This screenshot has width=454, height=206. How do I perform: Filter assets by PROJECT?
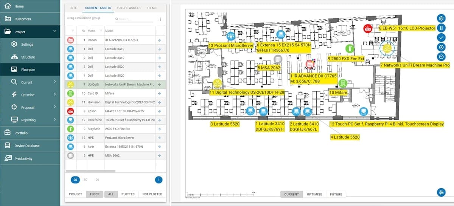coord(75,194)
